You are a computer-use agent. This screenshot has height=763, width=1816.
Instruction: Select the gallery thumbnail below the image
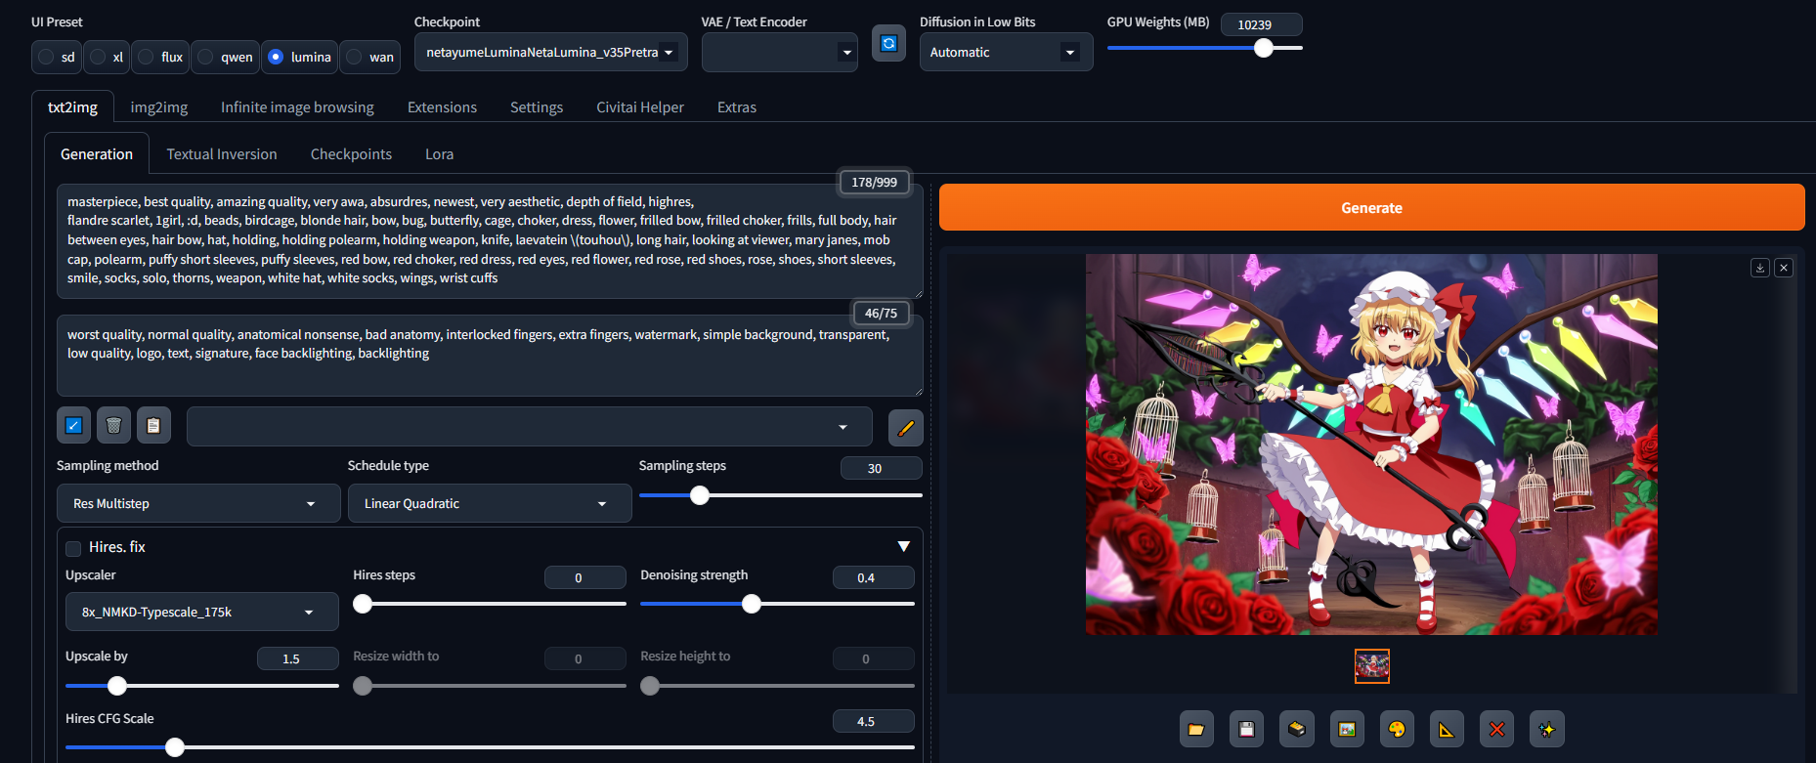click(x=1371, y=666)
